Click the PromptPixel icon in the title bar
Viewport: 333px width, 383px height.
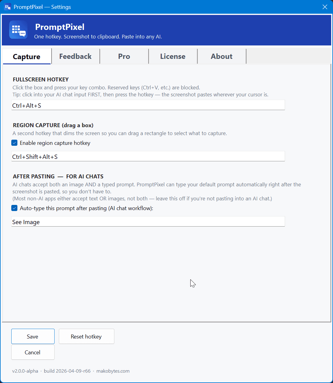click(x=8, y=7)
